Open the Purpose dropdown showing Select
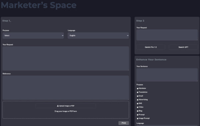Viewport: 200px width, 126px height. pos(33,36)
